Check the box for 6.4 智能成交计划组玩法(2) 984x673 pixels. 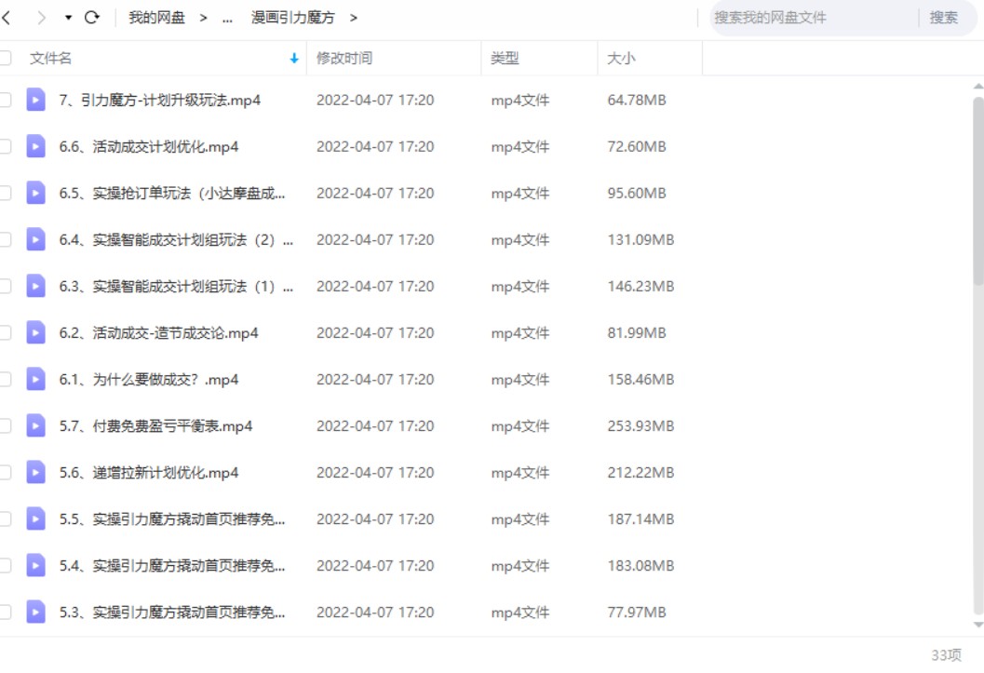pos(5,239)
